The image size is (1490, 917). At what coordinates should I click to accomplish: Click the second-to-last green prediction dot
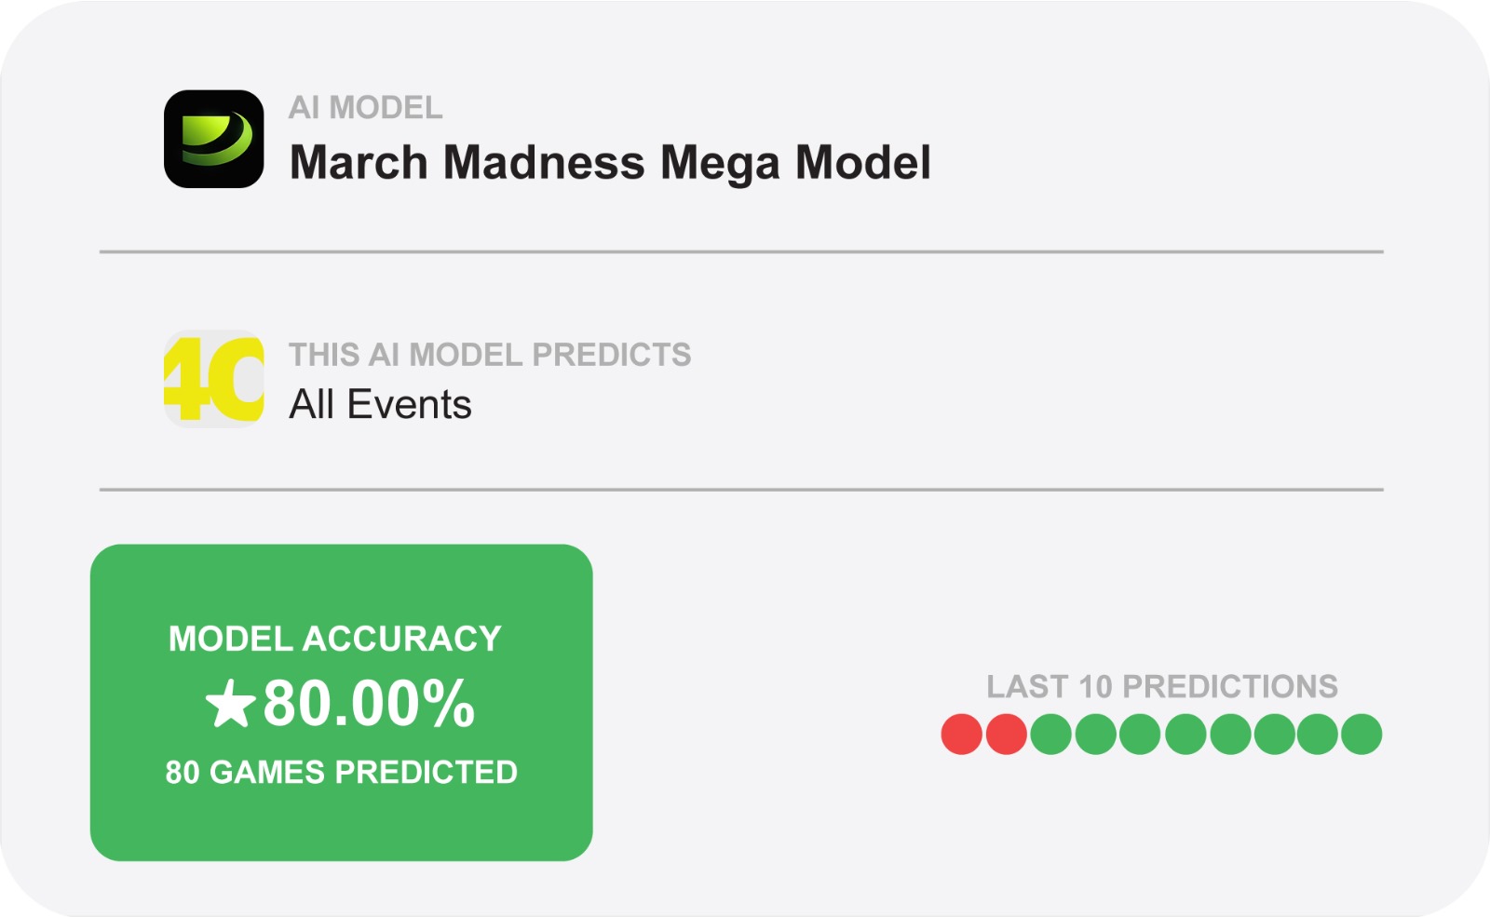(1318, 735)
